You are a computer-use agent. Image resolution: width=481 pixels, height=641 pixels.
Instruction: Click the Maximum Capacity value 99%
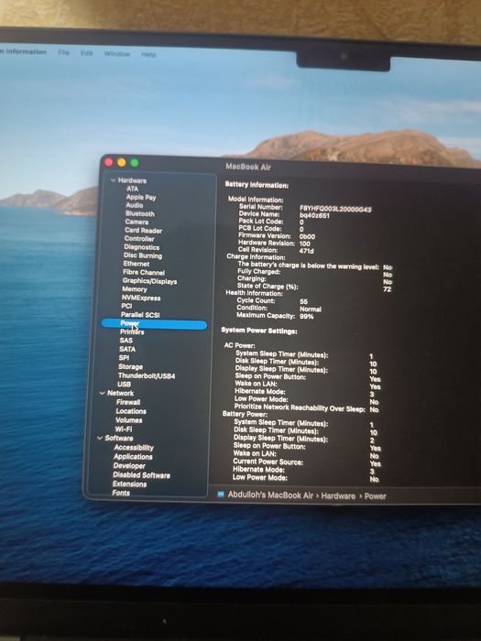coord(307,317)
